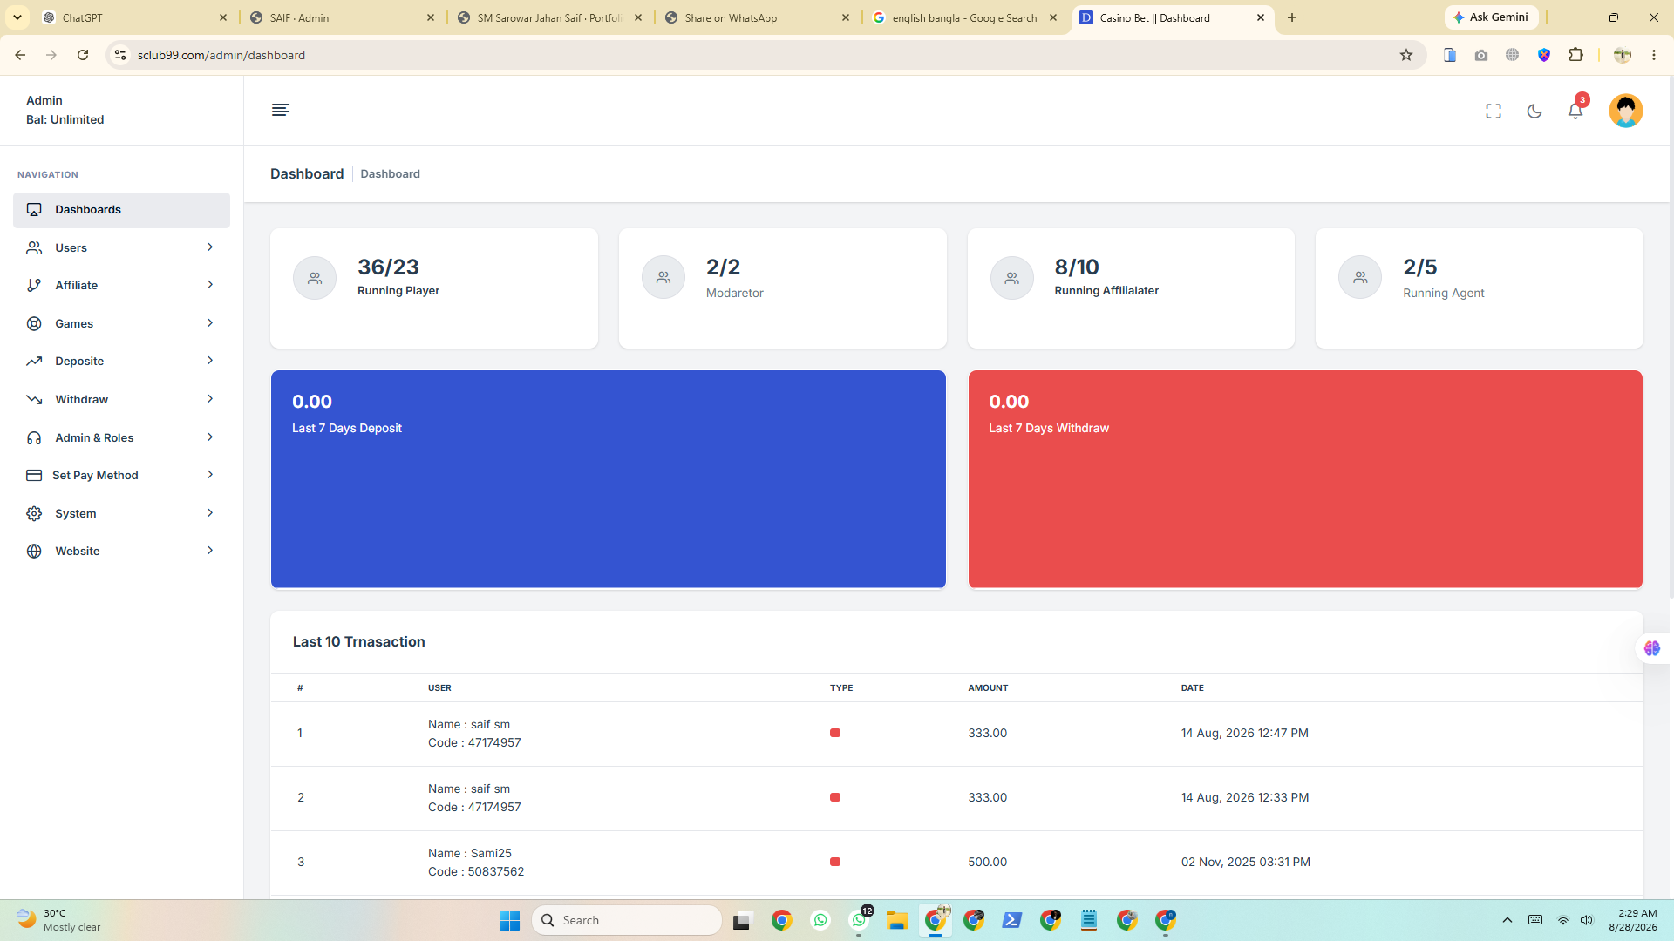Toggle dark mode moon icon
This screenshot has width=1674, height=941.
[1534, 111]
